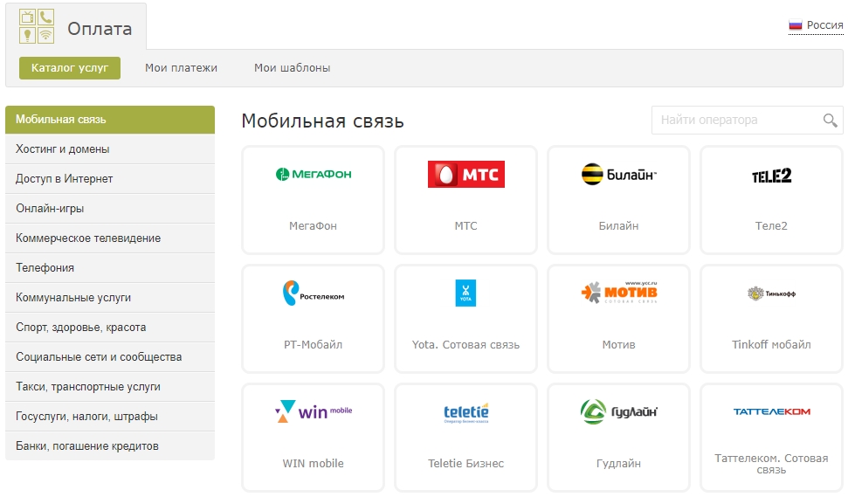
Task: Select the Yota blue logo
Action: (x=465, y=293)
